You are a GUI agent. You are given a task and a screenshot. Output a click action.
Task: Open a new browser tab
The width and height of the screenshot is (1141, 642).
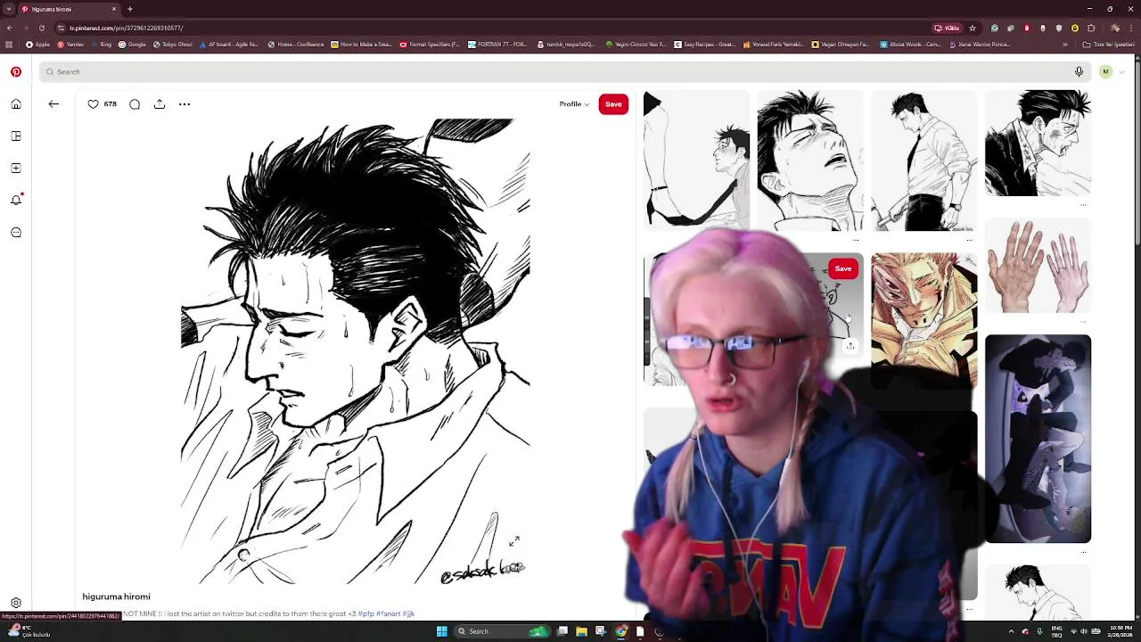click(130, 9)
